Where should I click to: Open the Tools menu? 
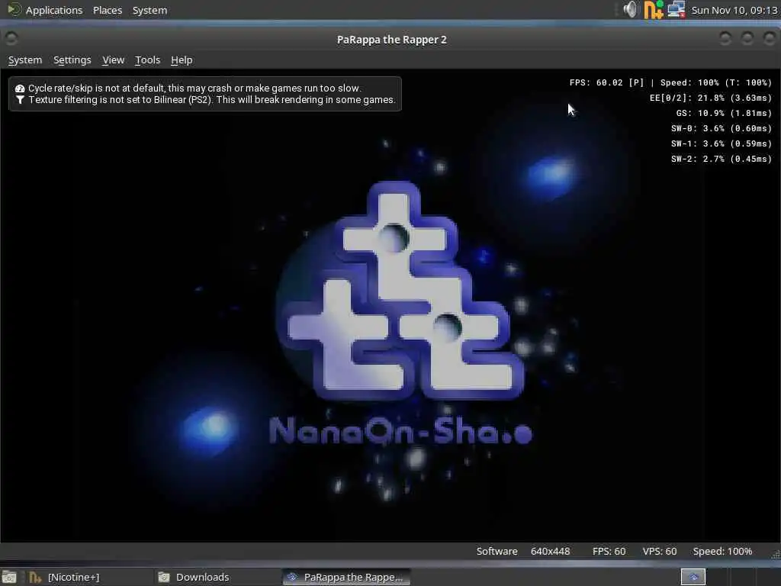pyautogui.click(x=147, y=60)
